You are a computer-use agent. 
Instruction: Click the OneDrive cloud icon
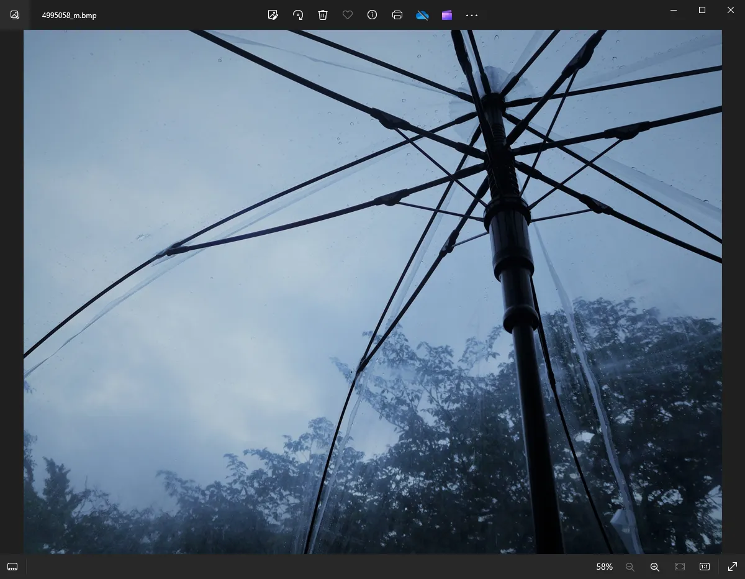(422, 15)
